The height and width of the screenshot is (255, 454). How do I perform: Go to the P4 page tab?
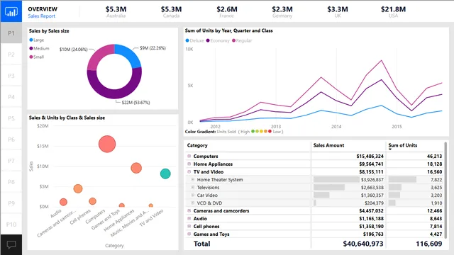point(11,97)
